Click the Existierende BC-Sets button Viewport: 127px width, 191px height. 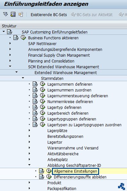point(49,15)
